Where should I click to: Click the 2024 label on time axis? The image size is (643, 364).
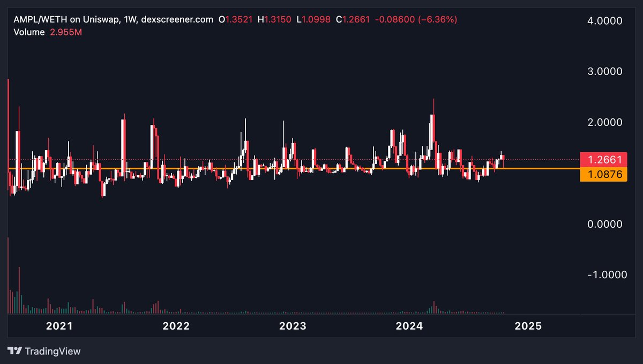click(x=409, y=326)
